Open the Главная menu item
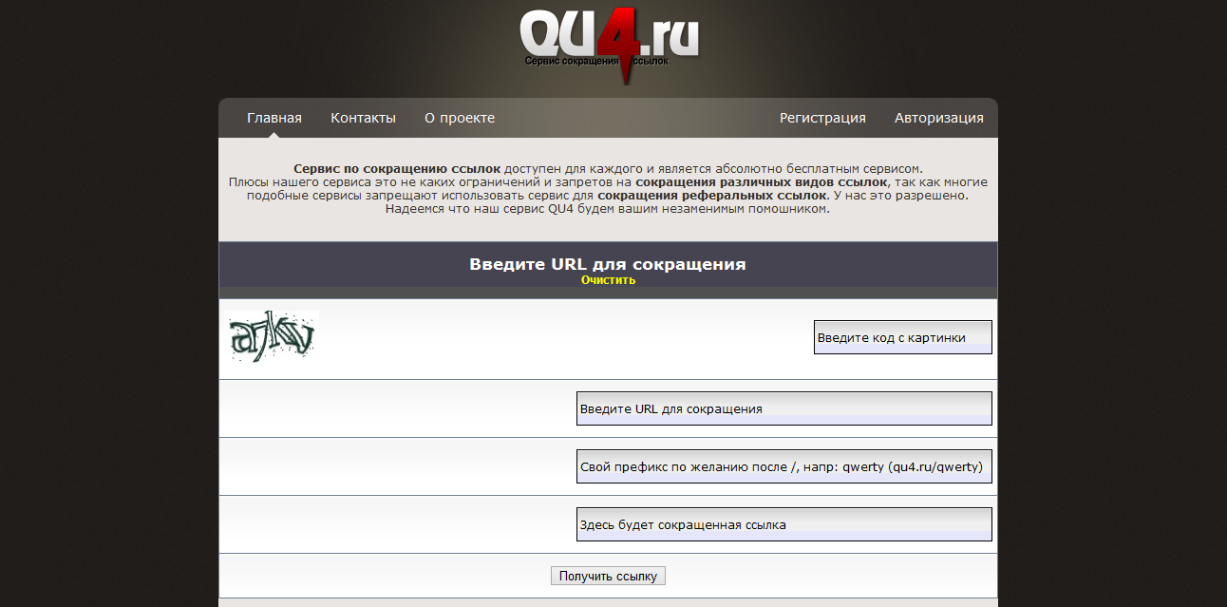Screen dimensions: 1227x607 tap(274, 118)
